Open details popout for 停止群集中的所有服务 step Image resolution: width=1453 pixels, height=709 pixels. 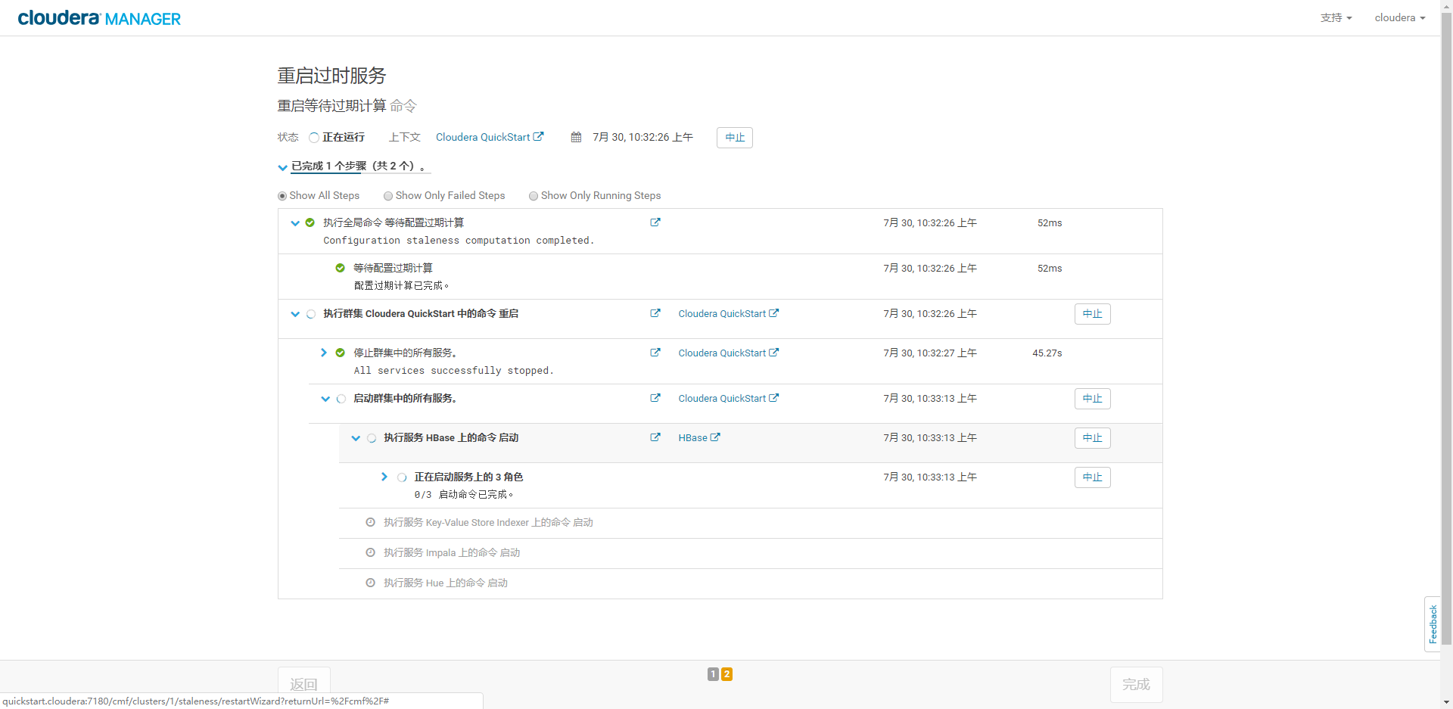coord(655,353)
